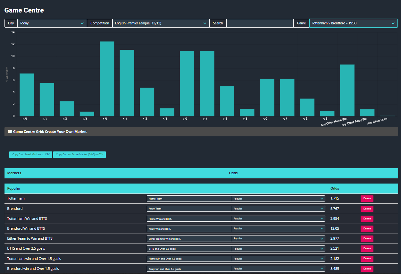Expand the BTTS and Over 2.5 goals dropdown
This screenshot has width=401, height=274.
click(x=189, y=248)
